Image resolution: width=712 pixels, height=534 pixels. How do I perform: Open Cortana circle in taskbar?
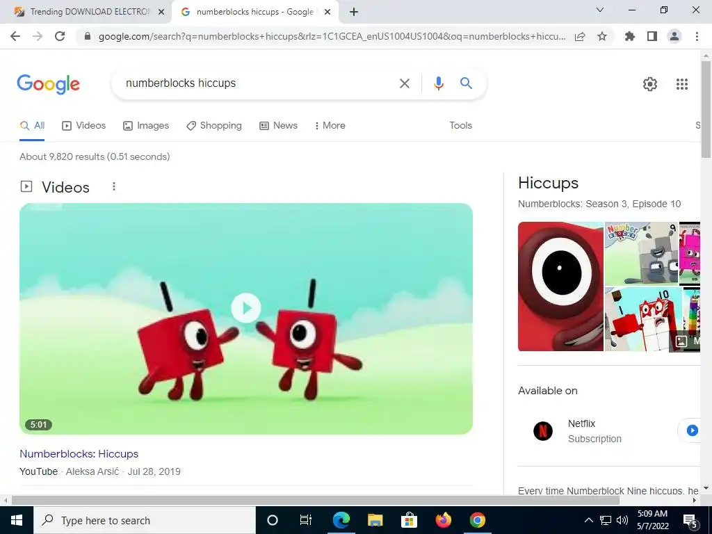(272, 520)
